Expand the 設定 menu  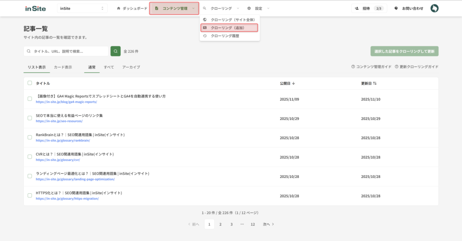point(259,8)
